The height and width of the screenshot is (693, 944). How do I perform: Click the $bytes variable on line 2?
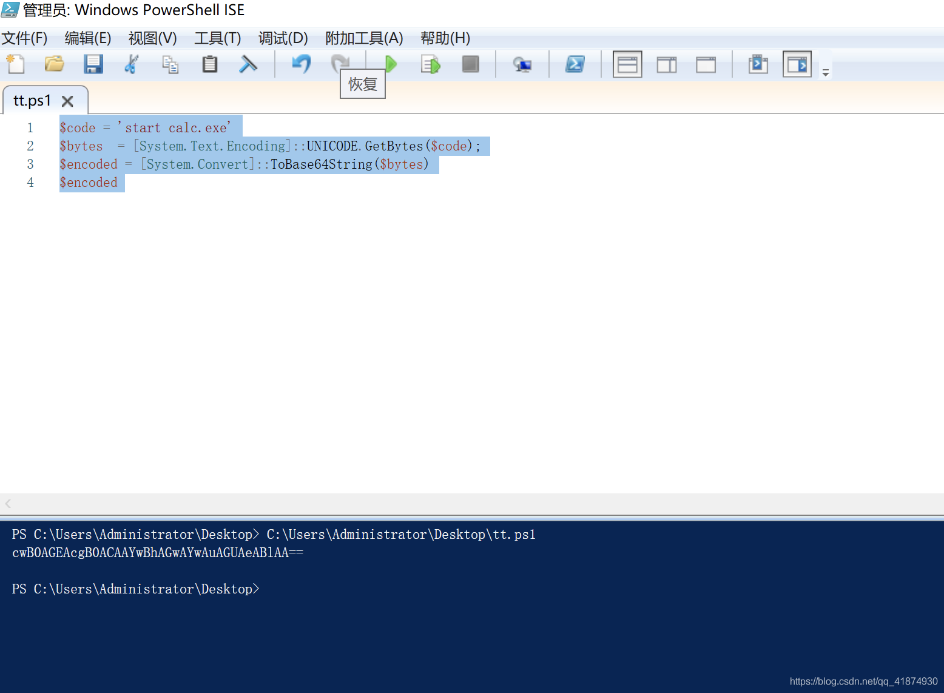pyautogui.click(x=81, y=146)
